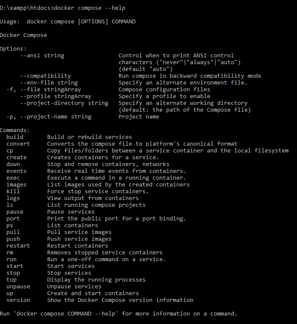Screen dimensions: 297x324
Task: Click the 'events' command name
Action: coord(17,171)
